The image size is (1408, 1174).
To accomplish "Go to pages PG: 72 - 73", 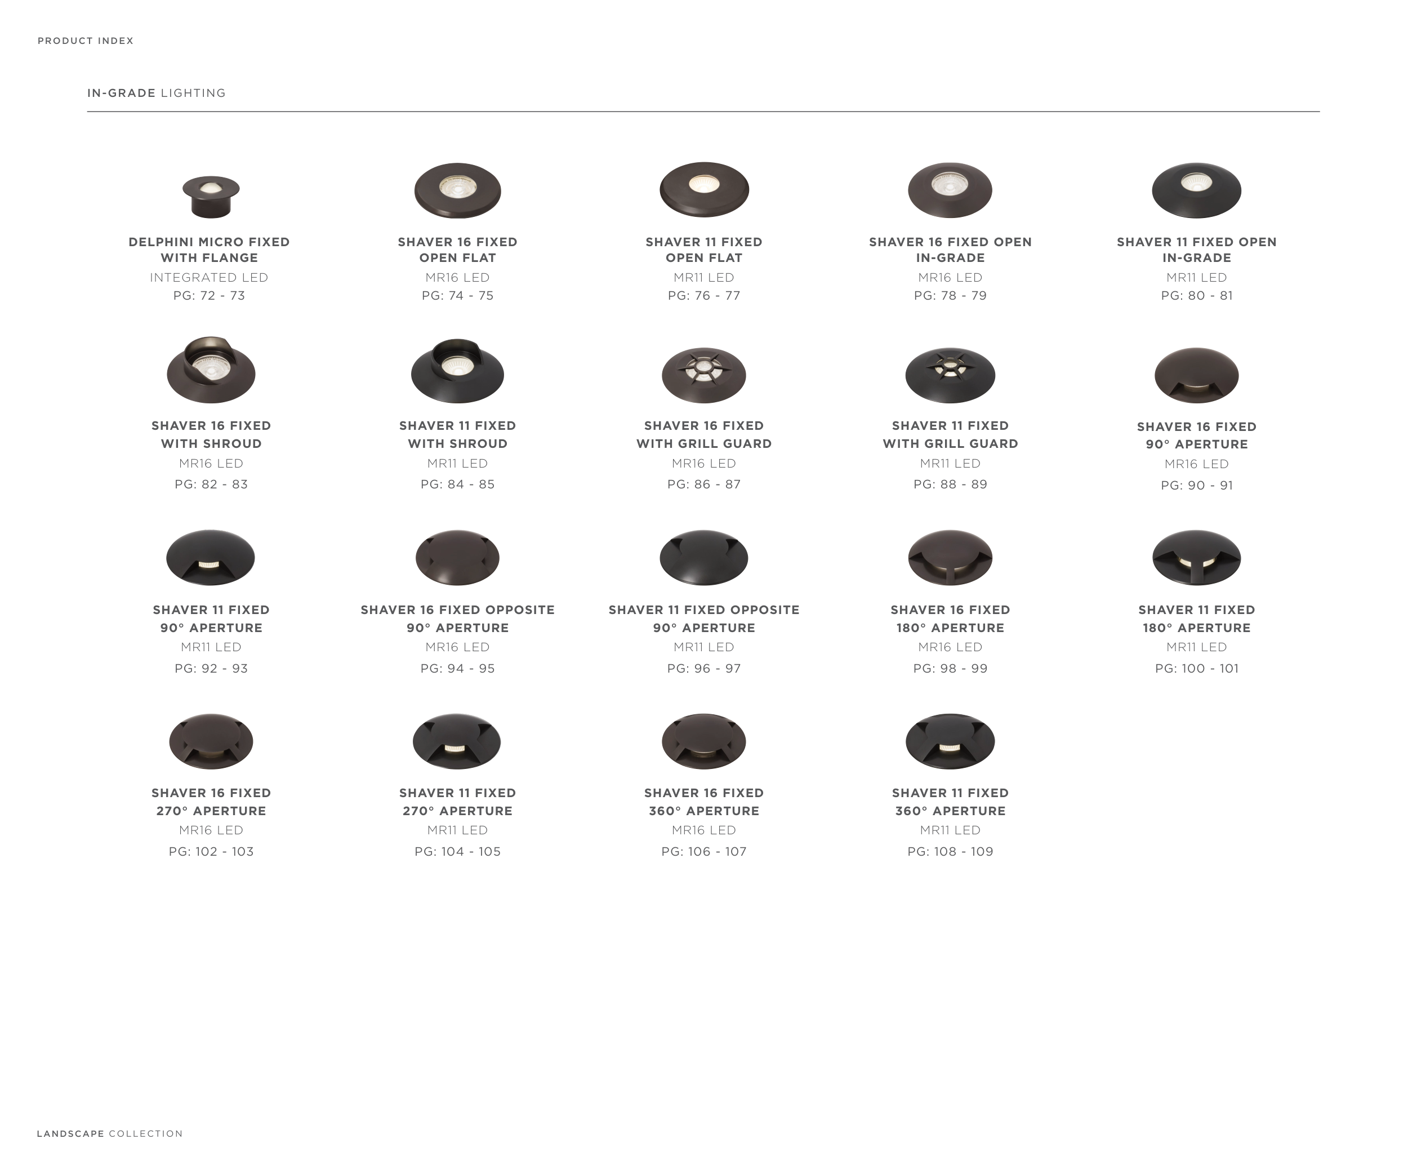I will [x=209, y=296].
